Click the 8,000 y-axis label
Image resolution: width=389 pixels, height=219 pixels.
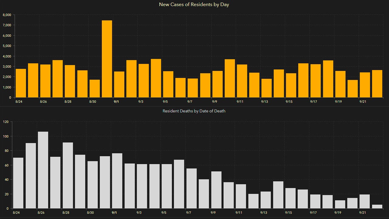pyautogui.click(x=7, y=15)
